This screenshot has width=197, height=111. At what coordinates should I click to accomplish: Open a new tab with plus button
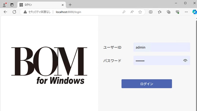(x=70, y=5)
